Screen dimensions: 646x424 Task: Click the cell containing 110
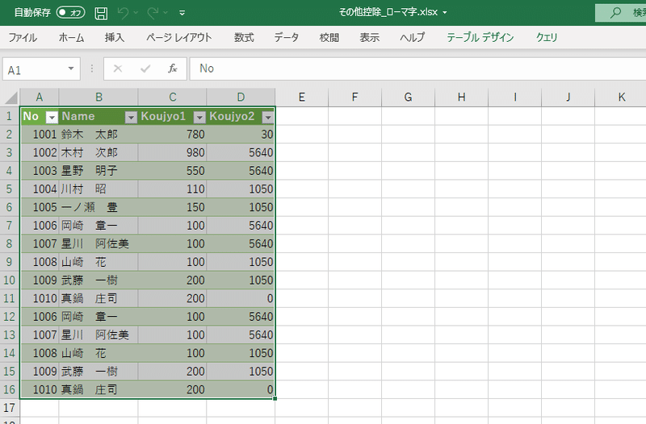pos(172,189)
